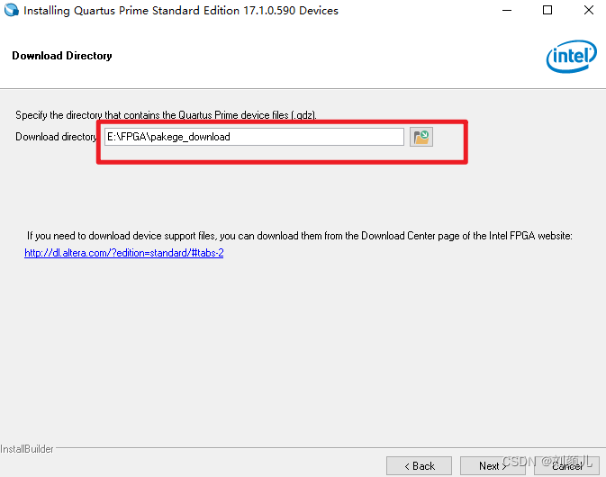This screenshot has width=606, height=477.
Task: Close the installer window
Action: (589, 11)
